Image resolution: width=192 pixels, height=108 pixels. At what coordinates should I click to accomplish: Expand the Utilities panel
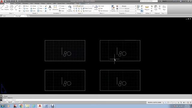click(148, 13)
